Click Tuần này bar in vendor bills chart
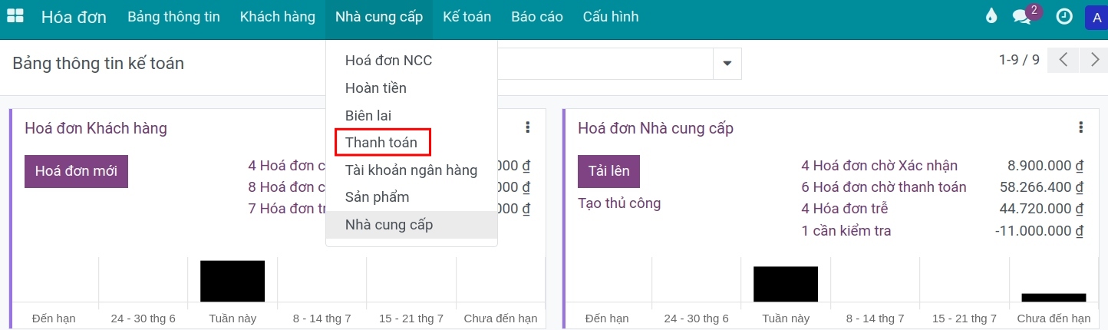Viewport: 1108px width, 330px height. pyautogui.click(x=786, y=284)
